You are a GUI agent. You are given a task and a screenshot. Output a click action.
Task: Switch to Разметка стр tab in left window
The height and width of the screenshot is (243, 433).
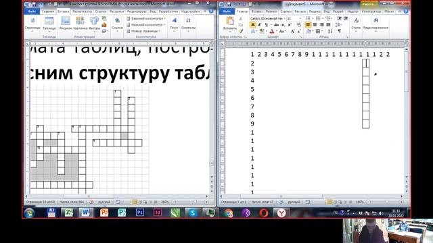click(x=83, y=11)
